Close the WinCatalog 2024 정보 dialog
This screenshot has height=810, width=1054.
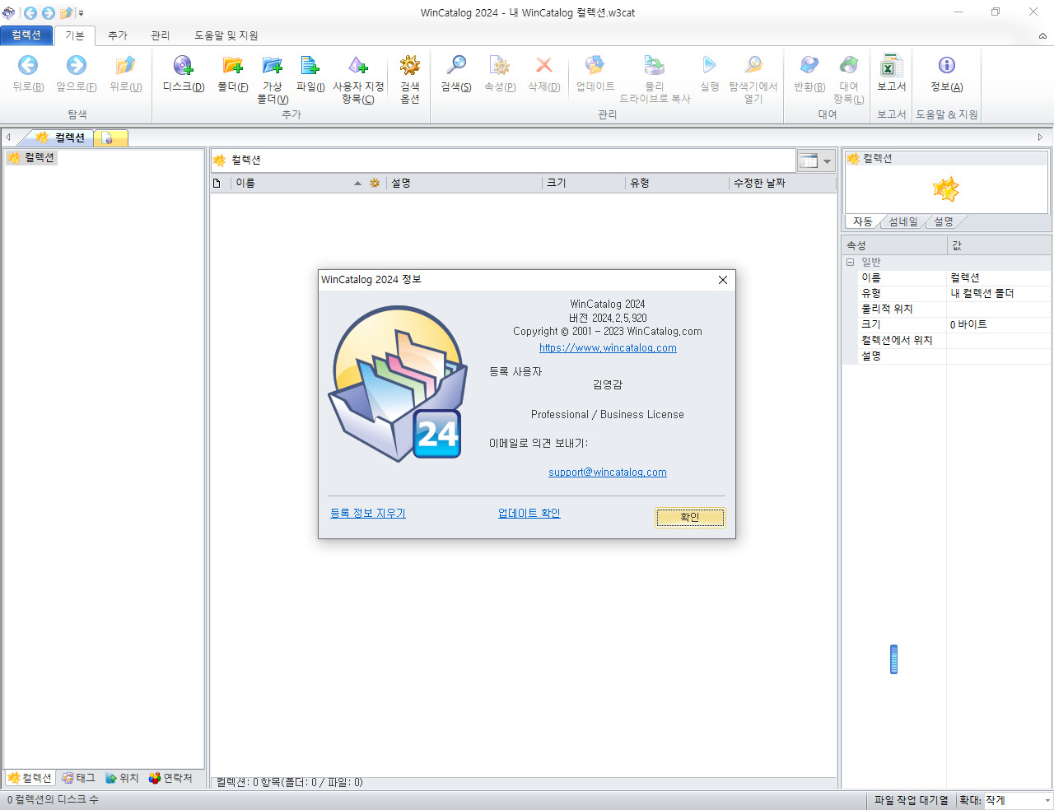tap(723, 280)
